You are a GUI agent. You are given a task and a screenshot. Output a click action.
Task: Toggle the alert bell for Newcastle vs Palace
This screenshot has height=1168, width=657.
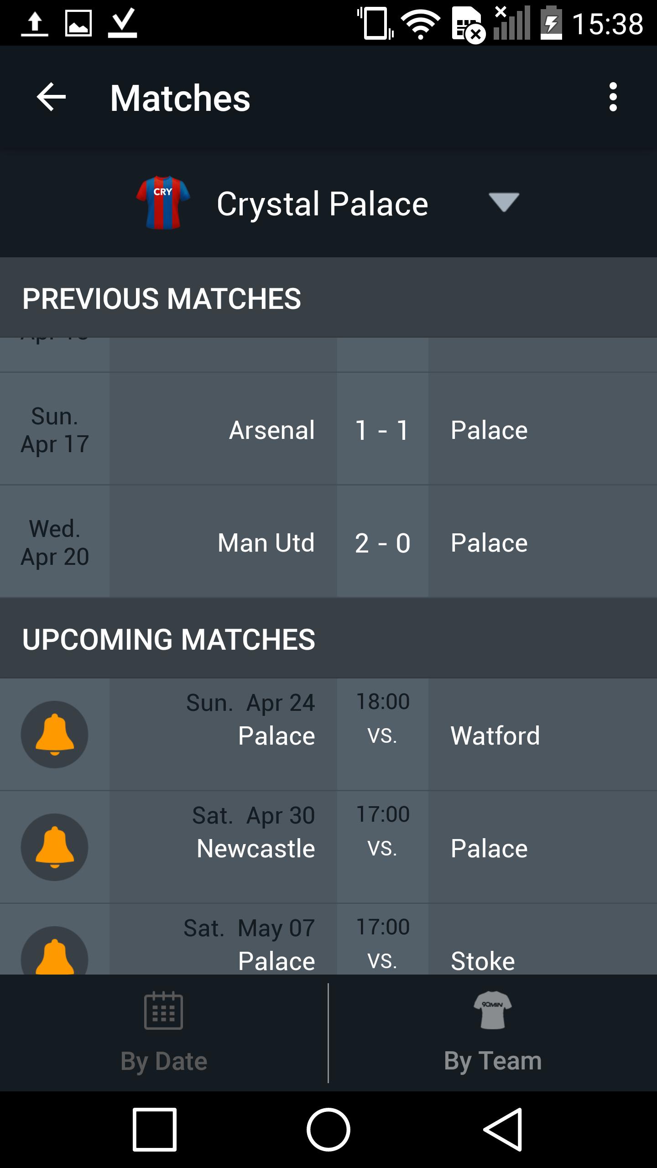pyautogui.click(x=55, y=847)
